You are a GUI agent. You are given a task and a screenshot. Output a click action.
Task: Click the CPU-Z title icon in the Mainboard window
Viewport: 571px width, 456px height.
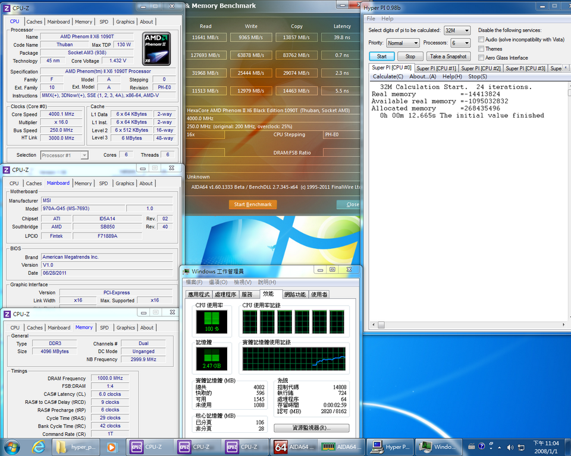(6, 170)
